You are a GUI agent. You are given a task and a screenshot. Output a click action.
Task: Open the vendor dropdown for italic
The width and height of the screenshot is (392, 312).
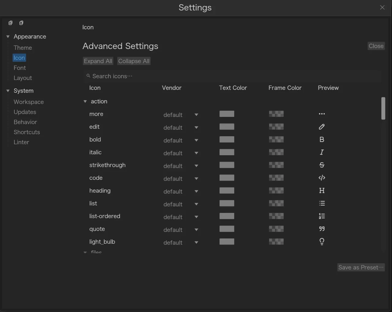[181, 153]
